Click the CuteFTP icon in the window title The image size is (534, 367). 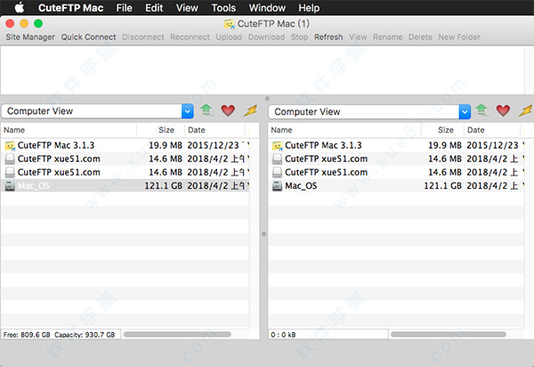pos(230,24)
